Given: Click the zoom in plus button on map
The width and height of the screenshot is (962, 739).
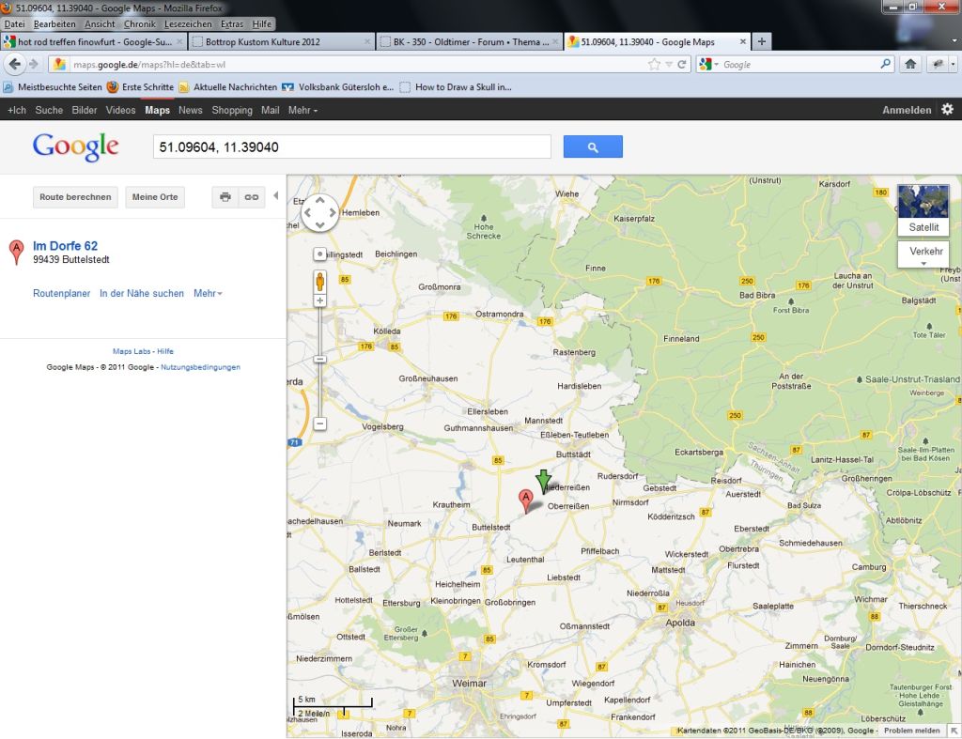Looking at the screenshot, I should (x=320, y=300).
